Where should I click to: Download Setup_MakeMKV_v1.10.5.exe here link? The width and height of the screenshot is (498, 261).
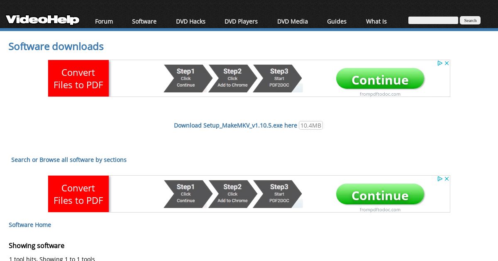point(235,126)
